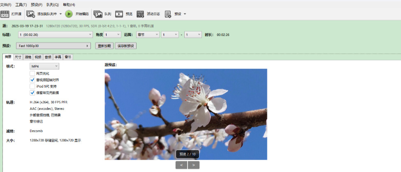
Task: Open the Presets (预设) menu in menu bar
Action: (x=37, y=5)
